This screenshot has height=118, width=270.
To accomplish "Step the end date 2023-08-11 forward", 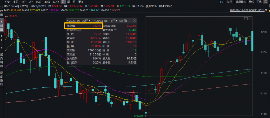I will pyautogui.click(x=117, y=21).
